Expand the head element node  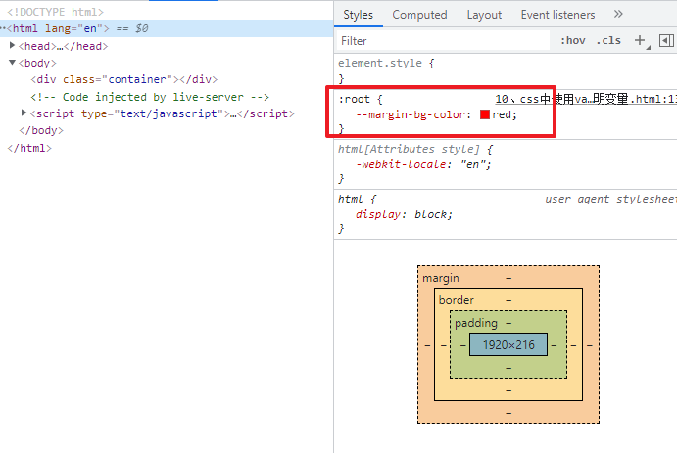click(x=12, y=45)
